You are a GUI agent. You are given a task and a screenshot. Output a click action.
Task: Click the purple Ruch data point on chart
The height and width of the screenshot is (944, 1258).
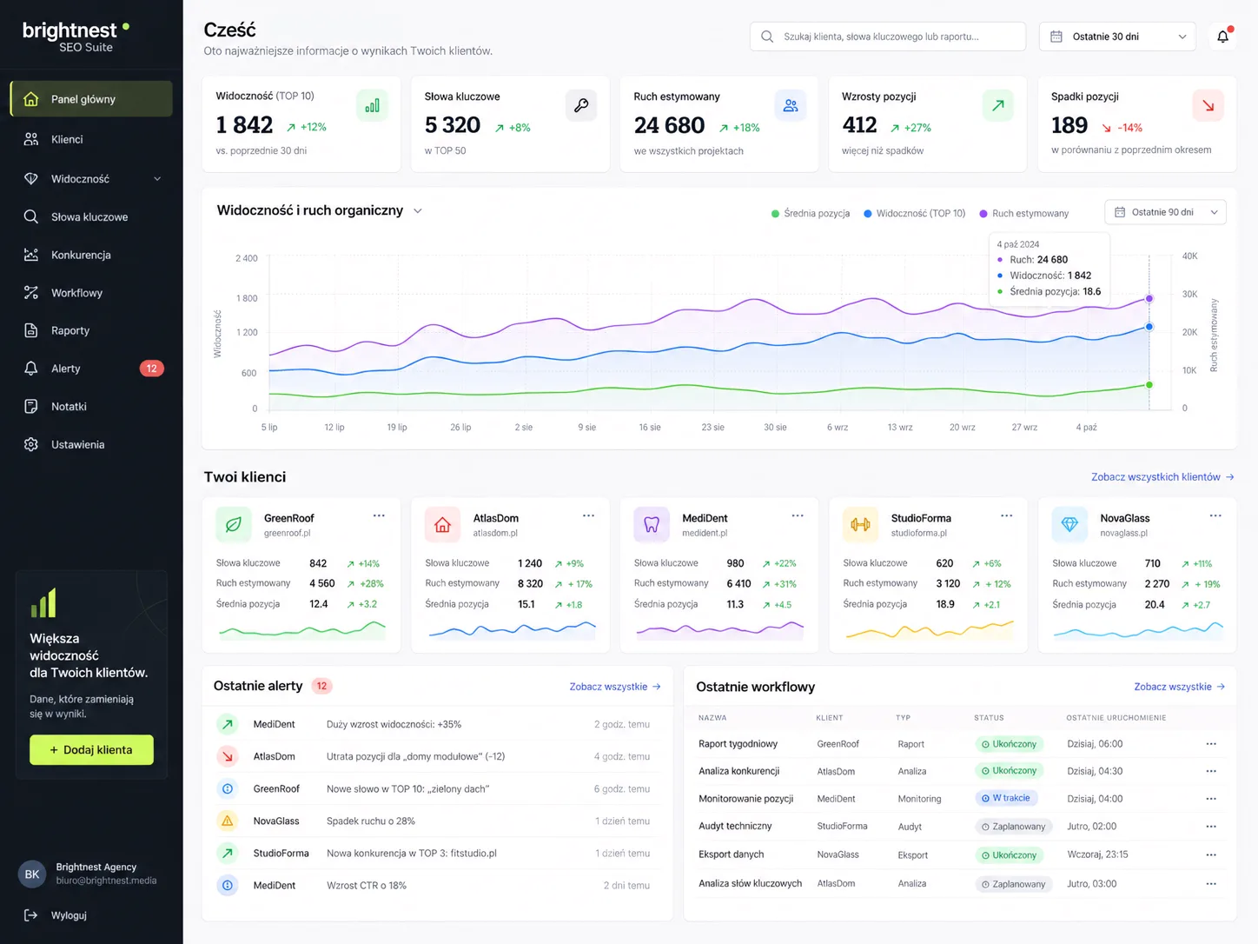1149,298
